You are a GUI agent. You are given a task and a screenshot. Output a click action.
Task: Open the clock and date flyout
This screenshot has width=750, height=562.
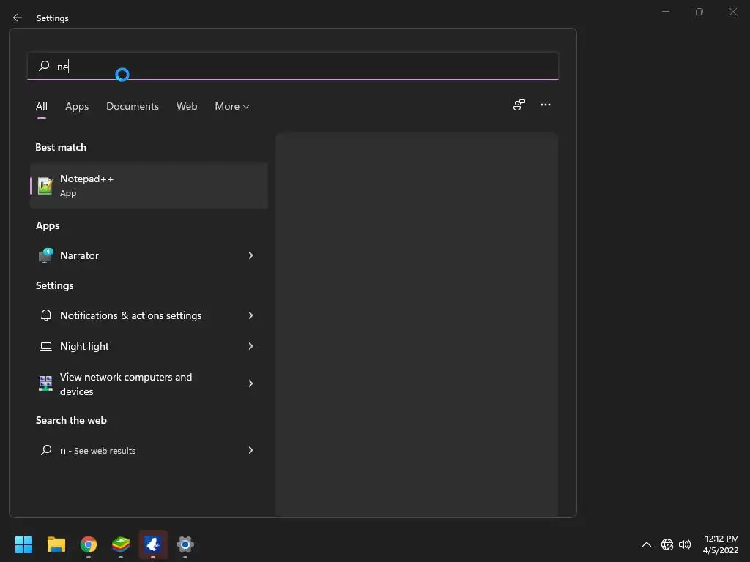(721, 544)
